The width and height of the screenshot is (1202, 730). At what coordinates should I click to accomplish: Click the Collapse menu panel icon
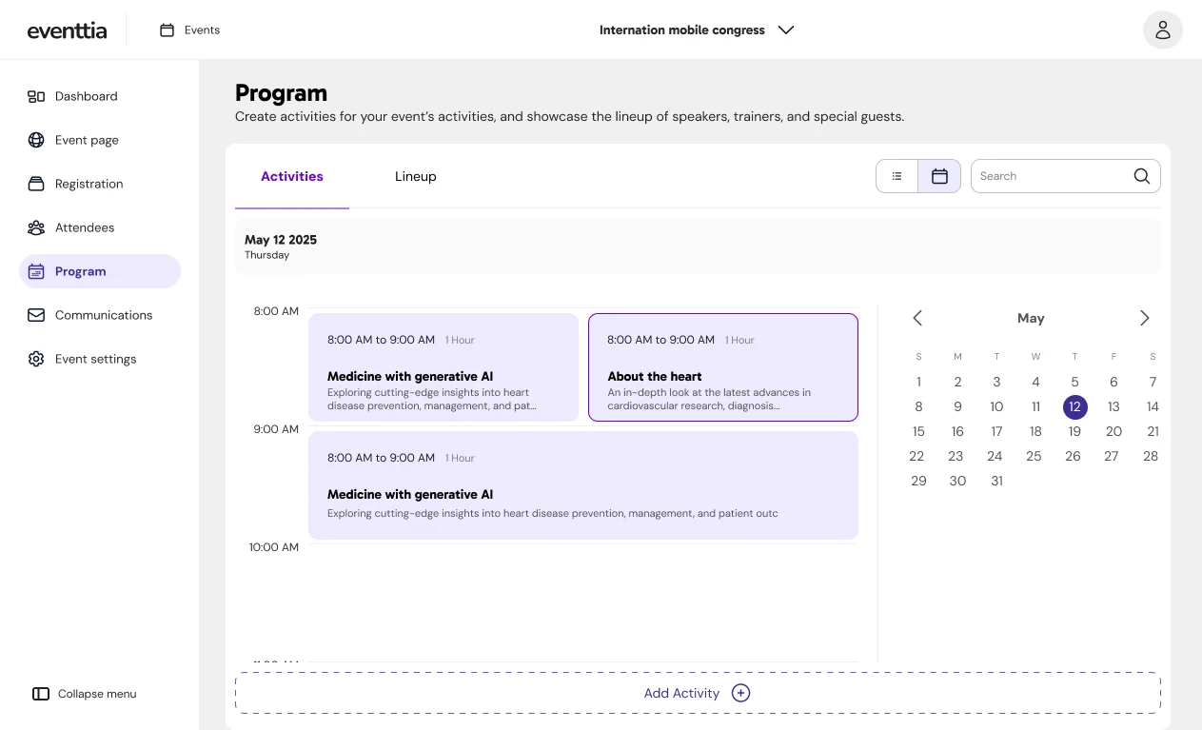(x=41, y=694)
